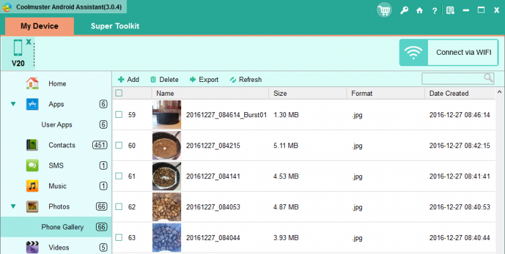Click the magnifier search icon
Screen dimensions: 505x254
(x=489, y=78)
